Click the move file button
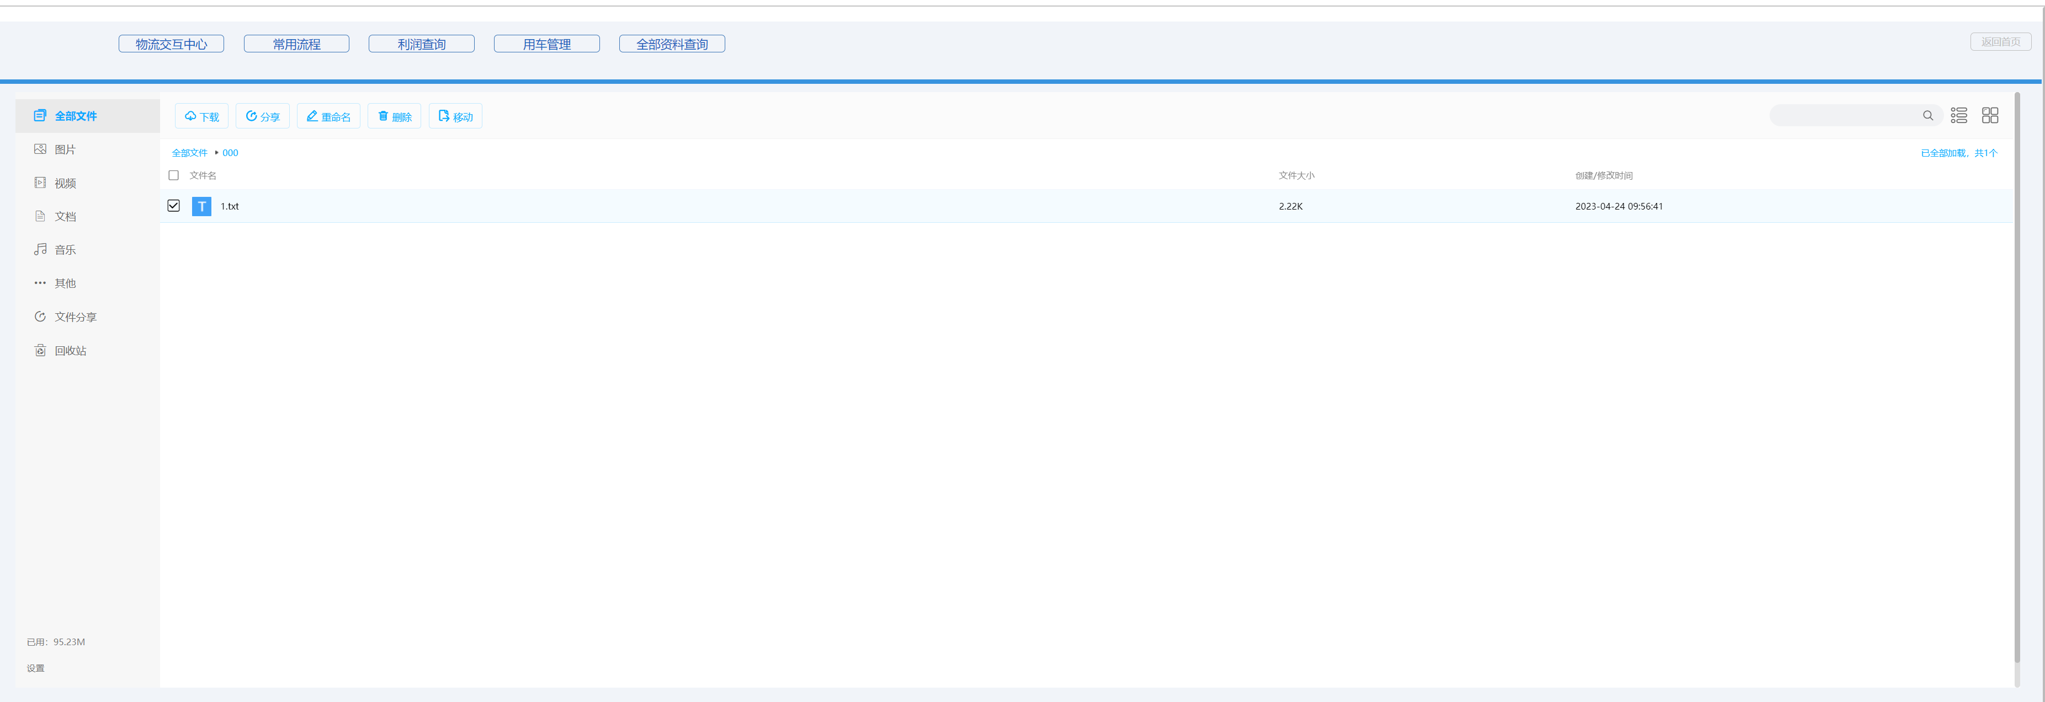The image size is (2045, 702). tap(455, 116)
